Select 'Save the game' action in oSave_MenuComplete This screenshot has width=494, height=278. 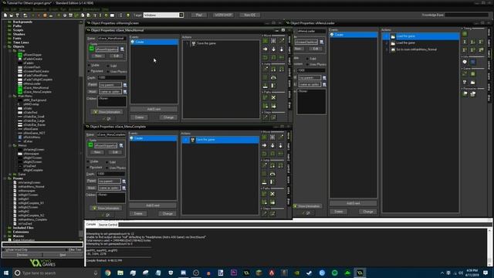tap(220, 140)
